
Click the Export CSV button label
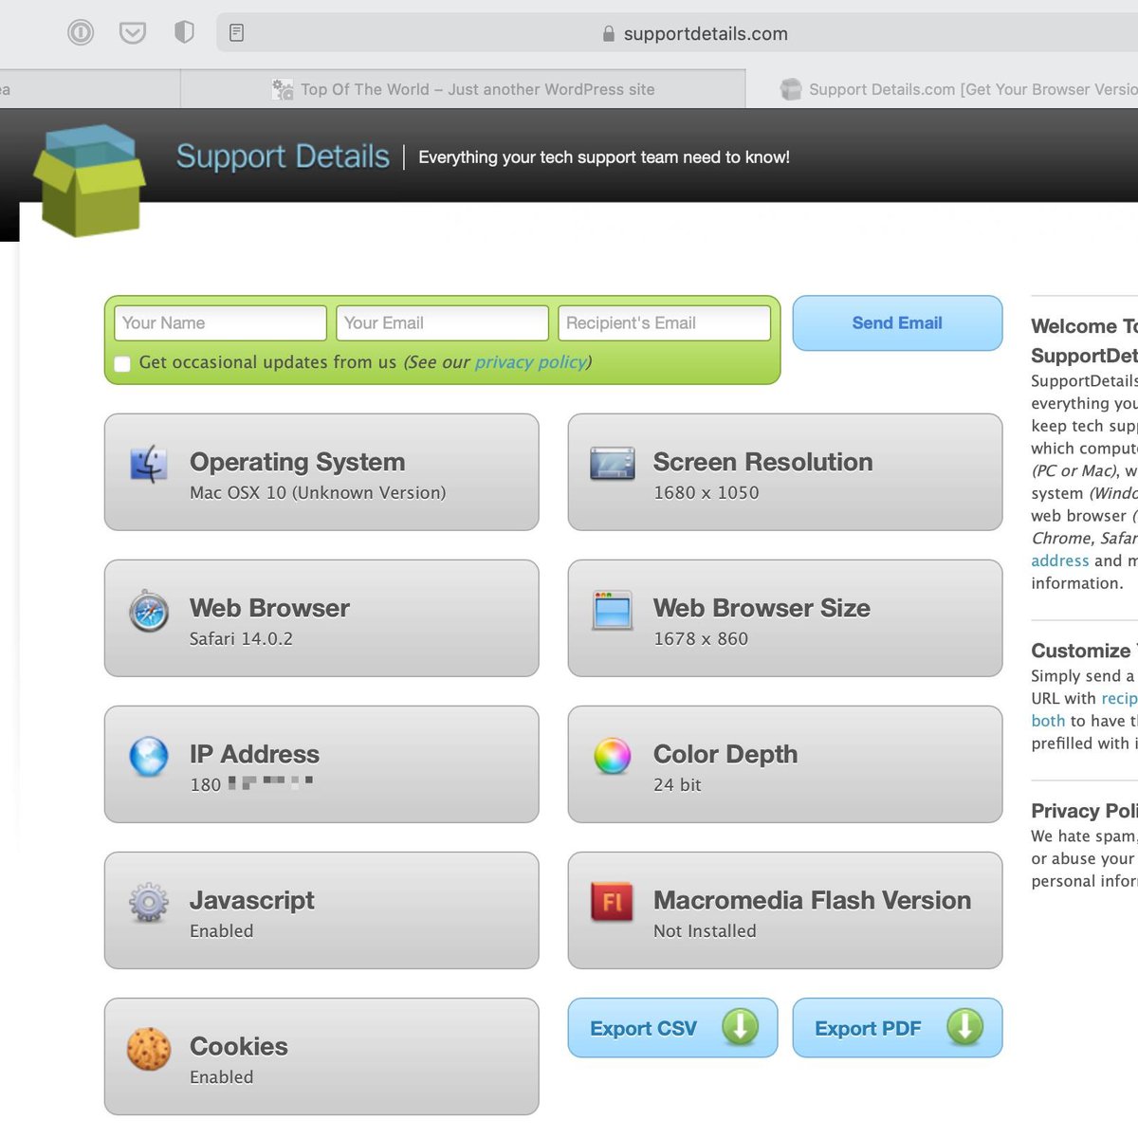643,1028
